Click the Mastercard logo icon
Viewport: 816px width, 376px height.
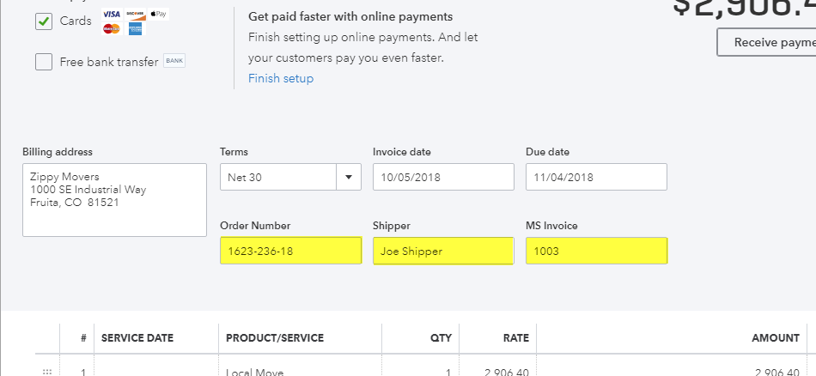(111, 29)
